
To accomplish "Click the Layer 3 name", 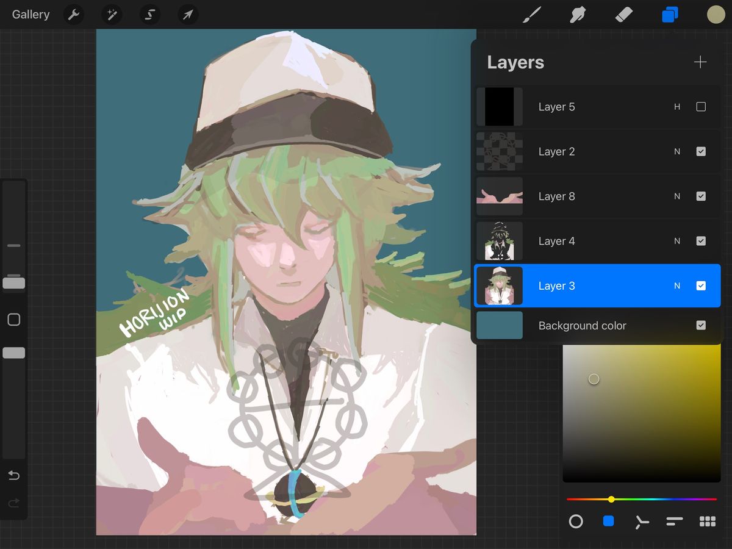I will tap(556, 285).
